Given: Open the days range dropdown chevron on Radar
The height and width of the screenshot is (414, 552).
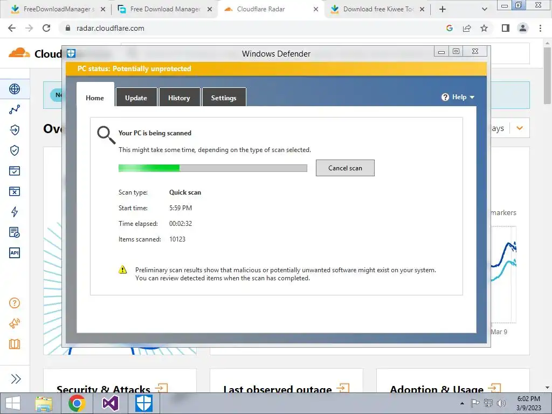Looking at the screenshot, I should pyautogui.click(x=520, y=128).
